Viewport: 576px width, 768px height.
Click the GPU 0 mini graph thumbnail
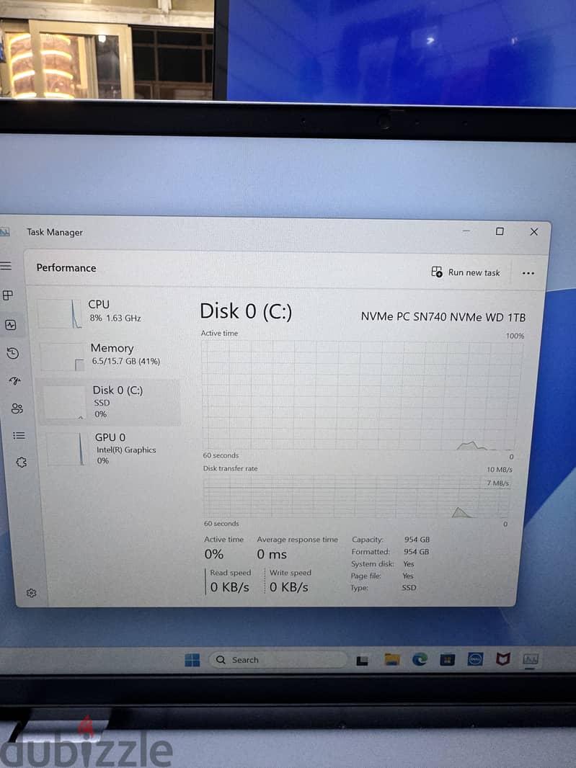point(66,449)
